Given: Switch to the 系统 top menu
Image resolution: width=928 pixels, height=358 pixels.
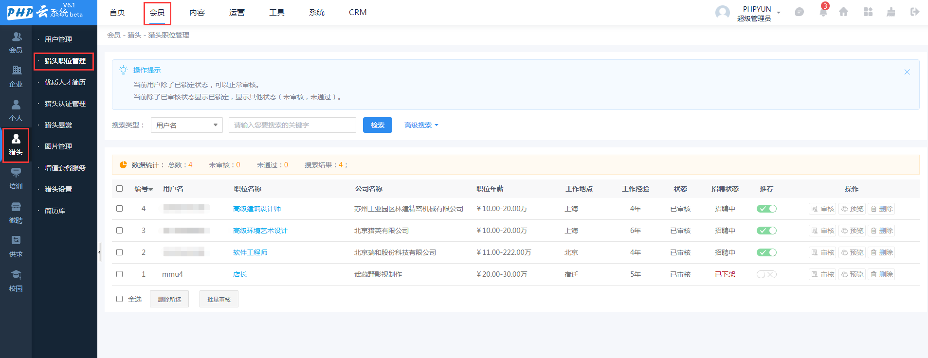Looking at the screenshot, I should (x=317, y=12).
